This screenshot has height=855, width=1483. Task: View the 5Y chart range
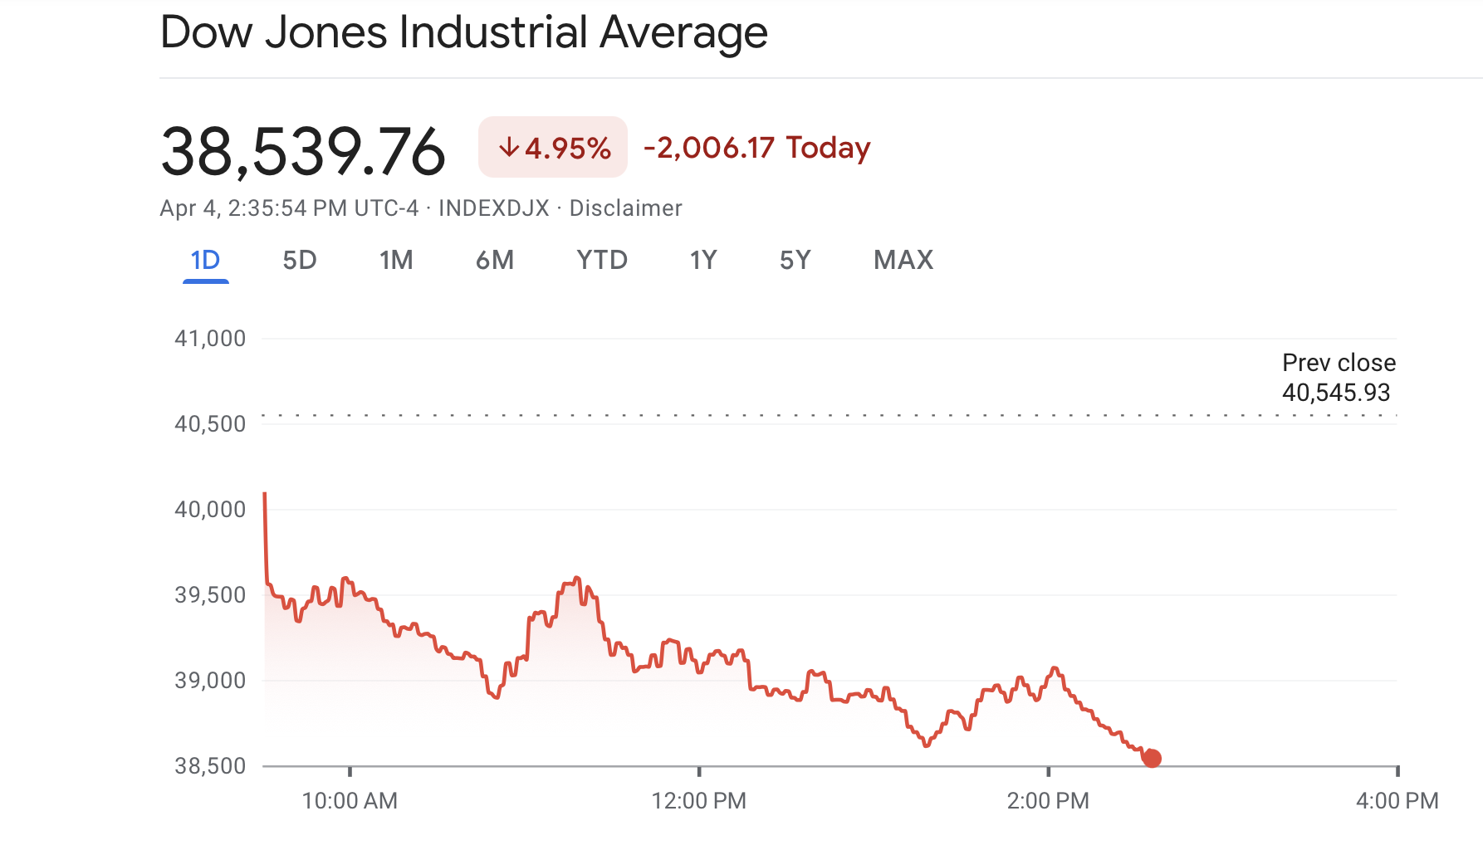pos(795,261)
